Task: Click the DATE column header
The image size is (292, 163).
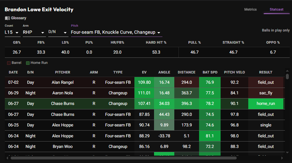Action: pyautogui.click(x=13, y=72)
